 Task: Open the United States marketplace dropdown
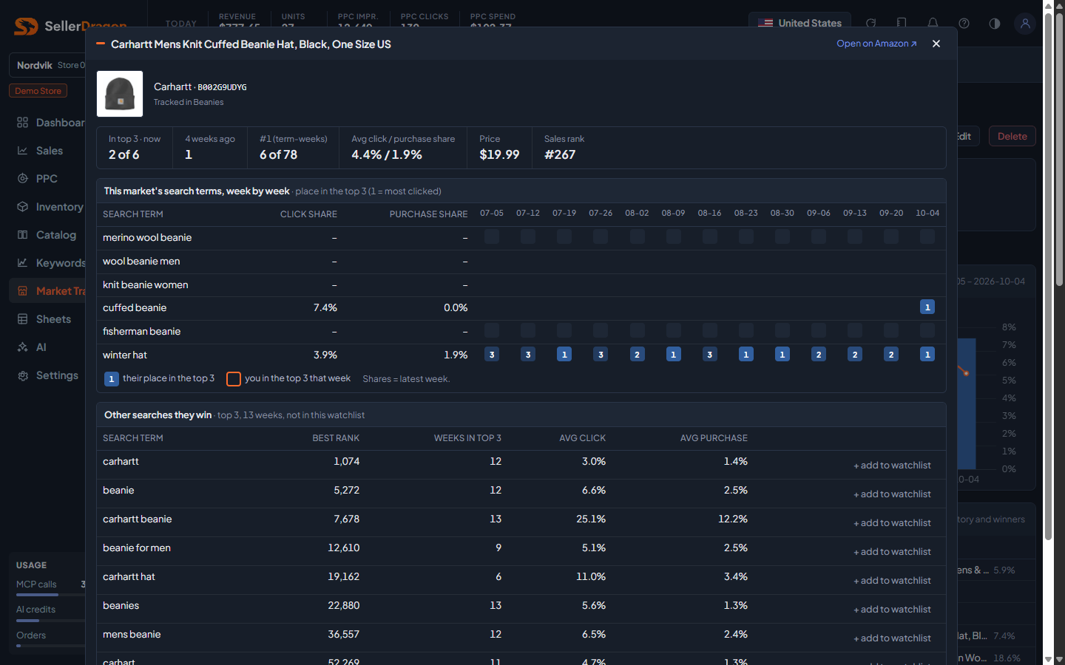[x=799, y=24]
